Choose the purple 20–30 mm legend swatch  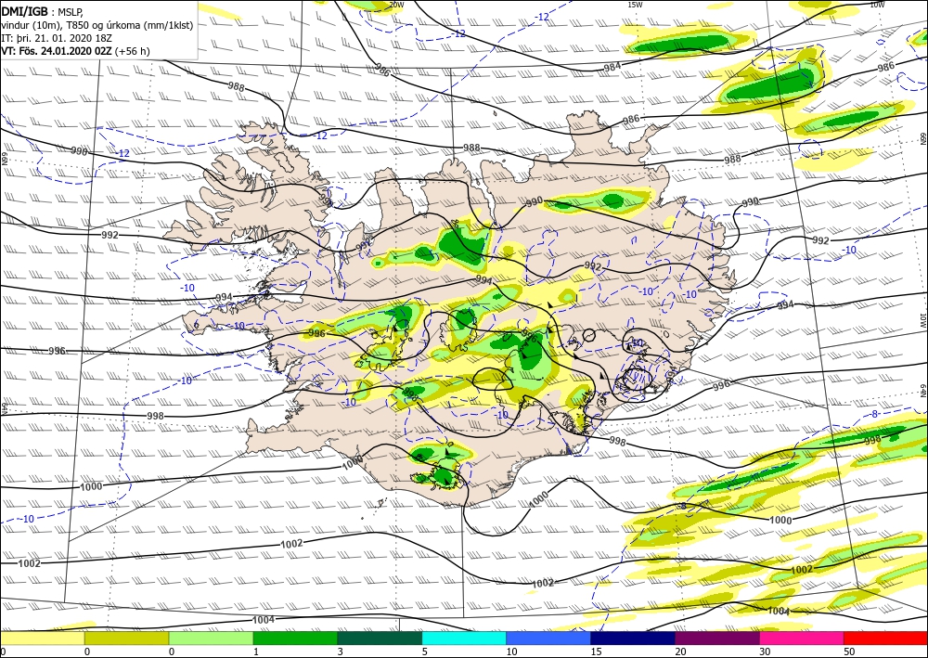click(x=716, y=638)
